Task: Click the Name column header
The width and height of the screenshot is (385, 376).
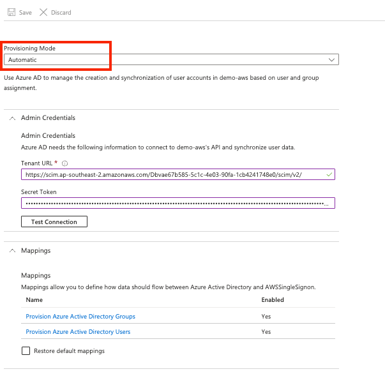Action: click(x=34, y=299)
